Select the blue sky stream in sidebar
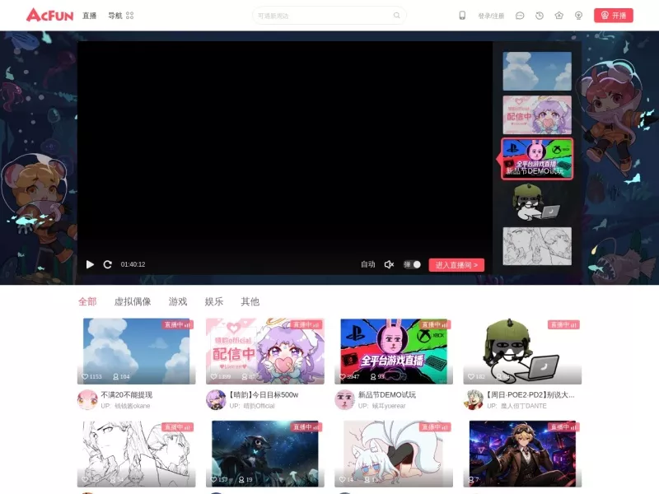 (x=537, y=71)
